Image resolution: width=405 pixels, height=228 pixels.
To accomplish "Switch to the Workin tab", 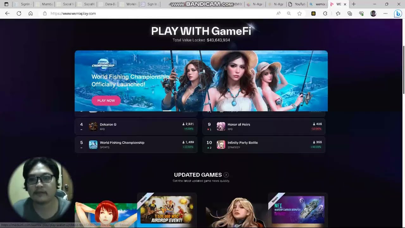I will 128,4.
